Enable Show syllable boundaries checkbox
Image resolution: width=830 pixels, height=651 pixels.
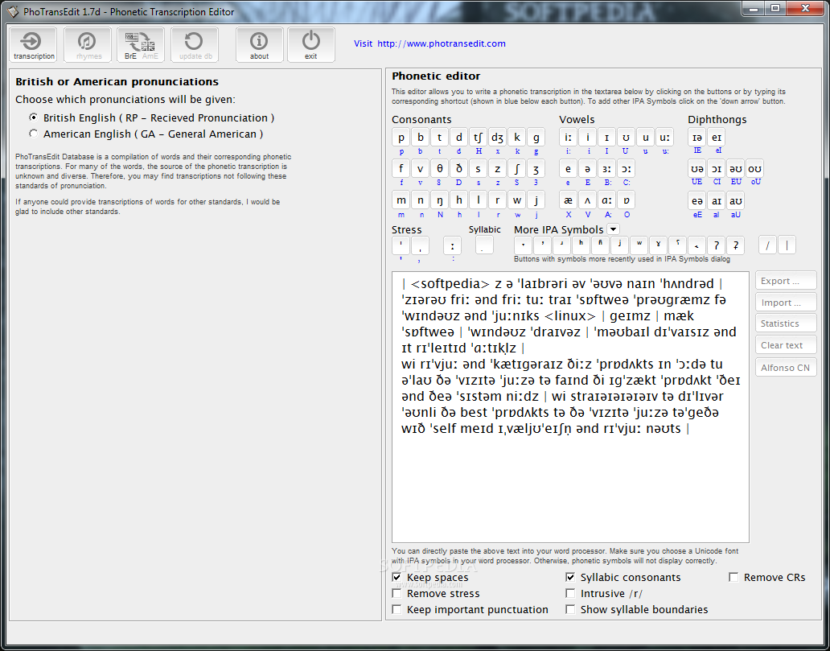point(570,609)
